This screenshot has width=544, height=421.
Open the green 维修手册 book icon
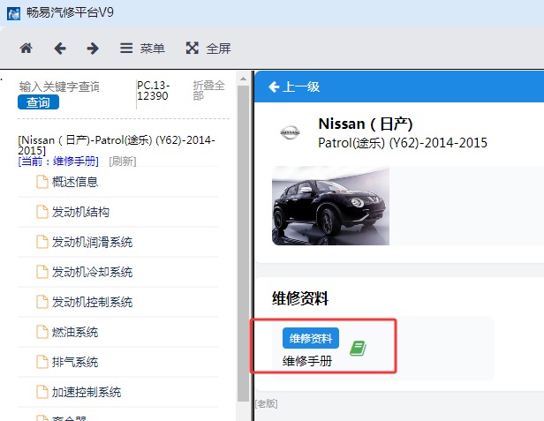click(358, 349)
